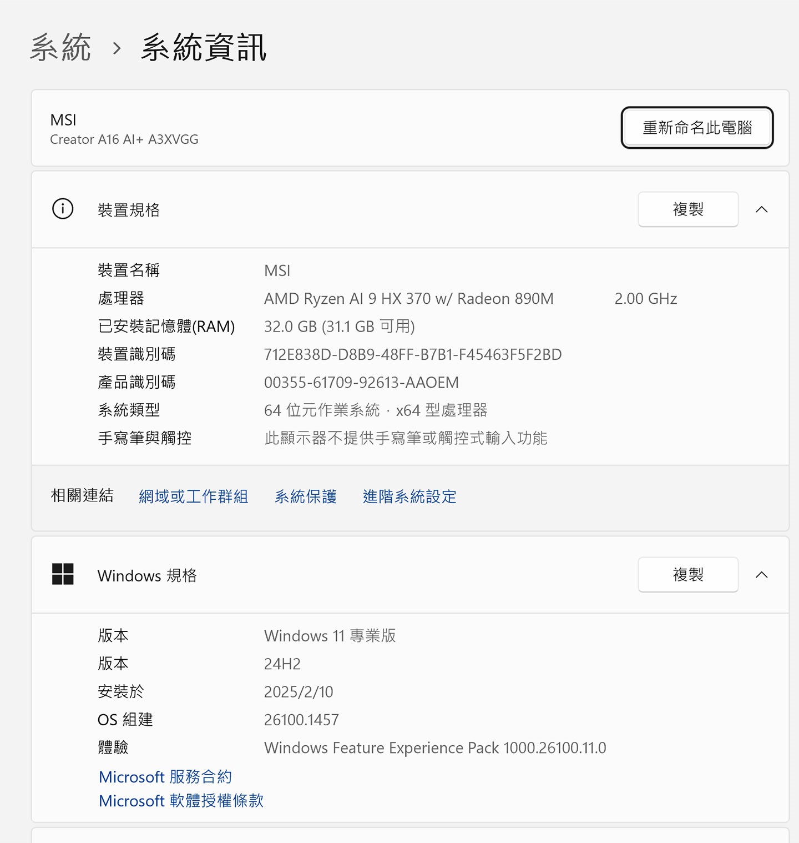This screenshot has width=799, height=843.
Task: Click the 處理器 label
Action: pos(121,299)
